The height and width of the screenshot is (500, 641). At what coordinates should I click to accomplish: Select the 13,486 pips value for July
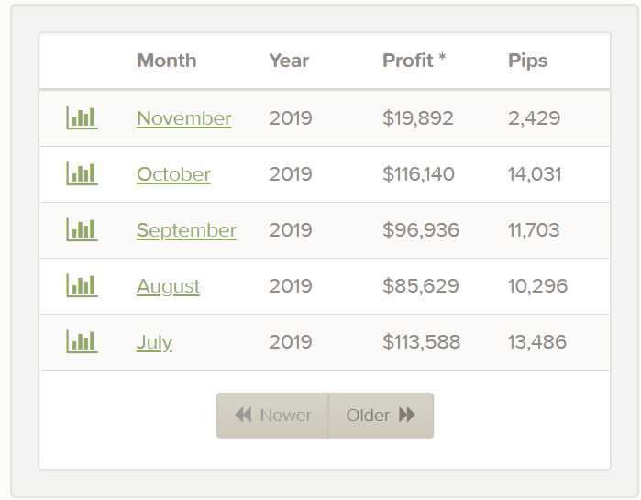537,342
